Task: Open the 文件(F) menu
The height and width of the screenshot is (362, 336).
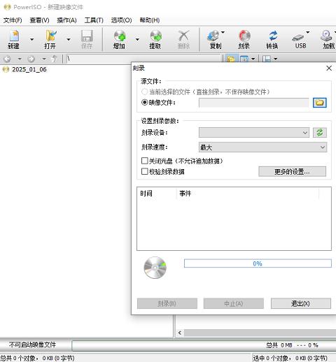Action: 13,20
